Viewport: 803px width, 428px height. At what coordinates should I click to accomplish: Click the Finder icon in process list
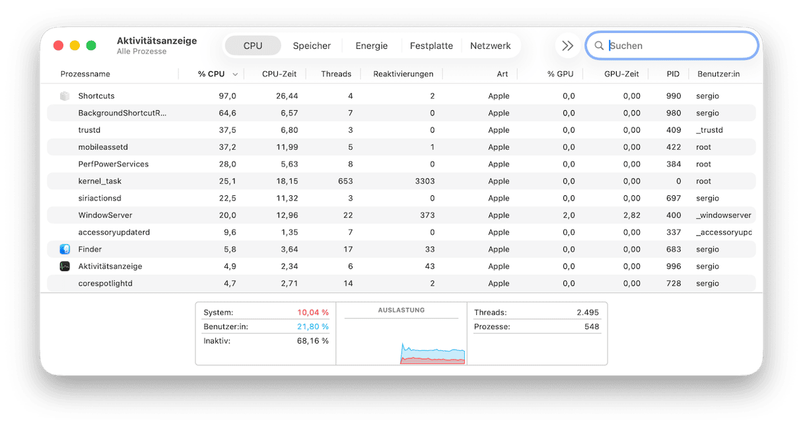click(65, 249)
